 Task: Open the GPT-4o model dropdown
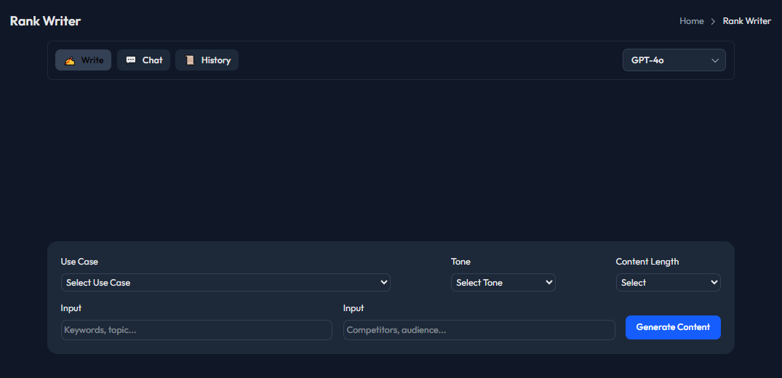pyautogui.click(x=674, y=60)
